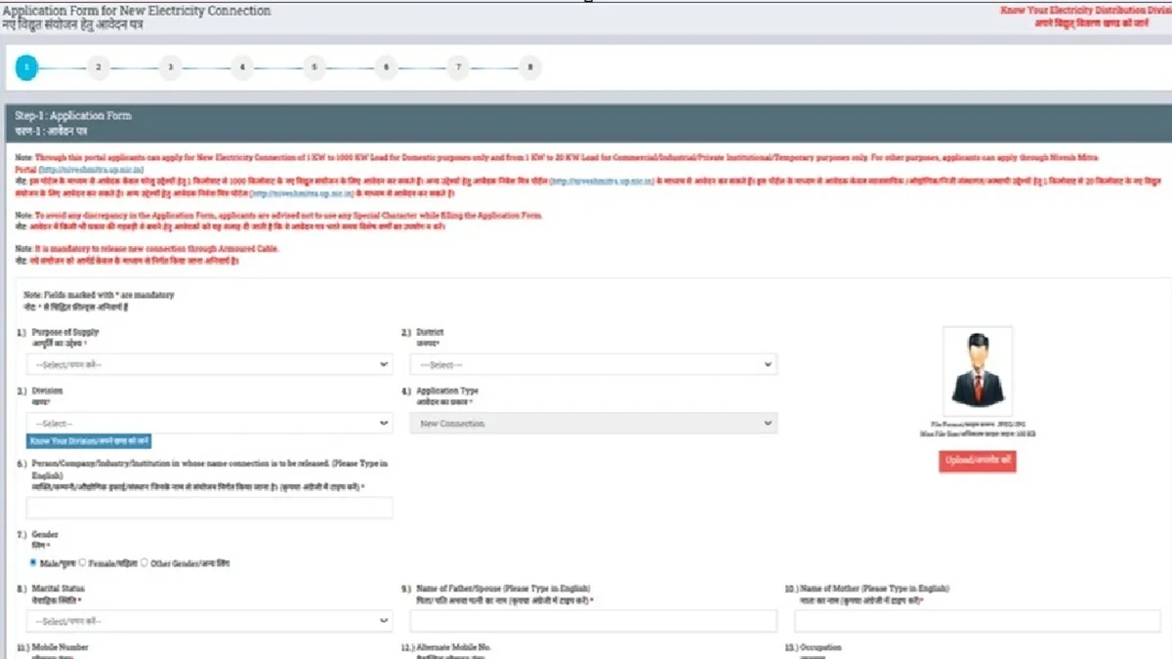Pick the Other Gender radio option
1172x659 pixels.
point(145,563)
